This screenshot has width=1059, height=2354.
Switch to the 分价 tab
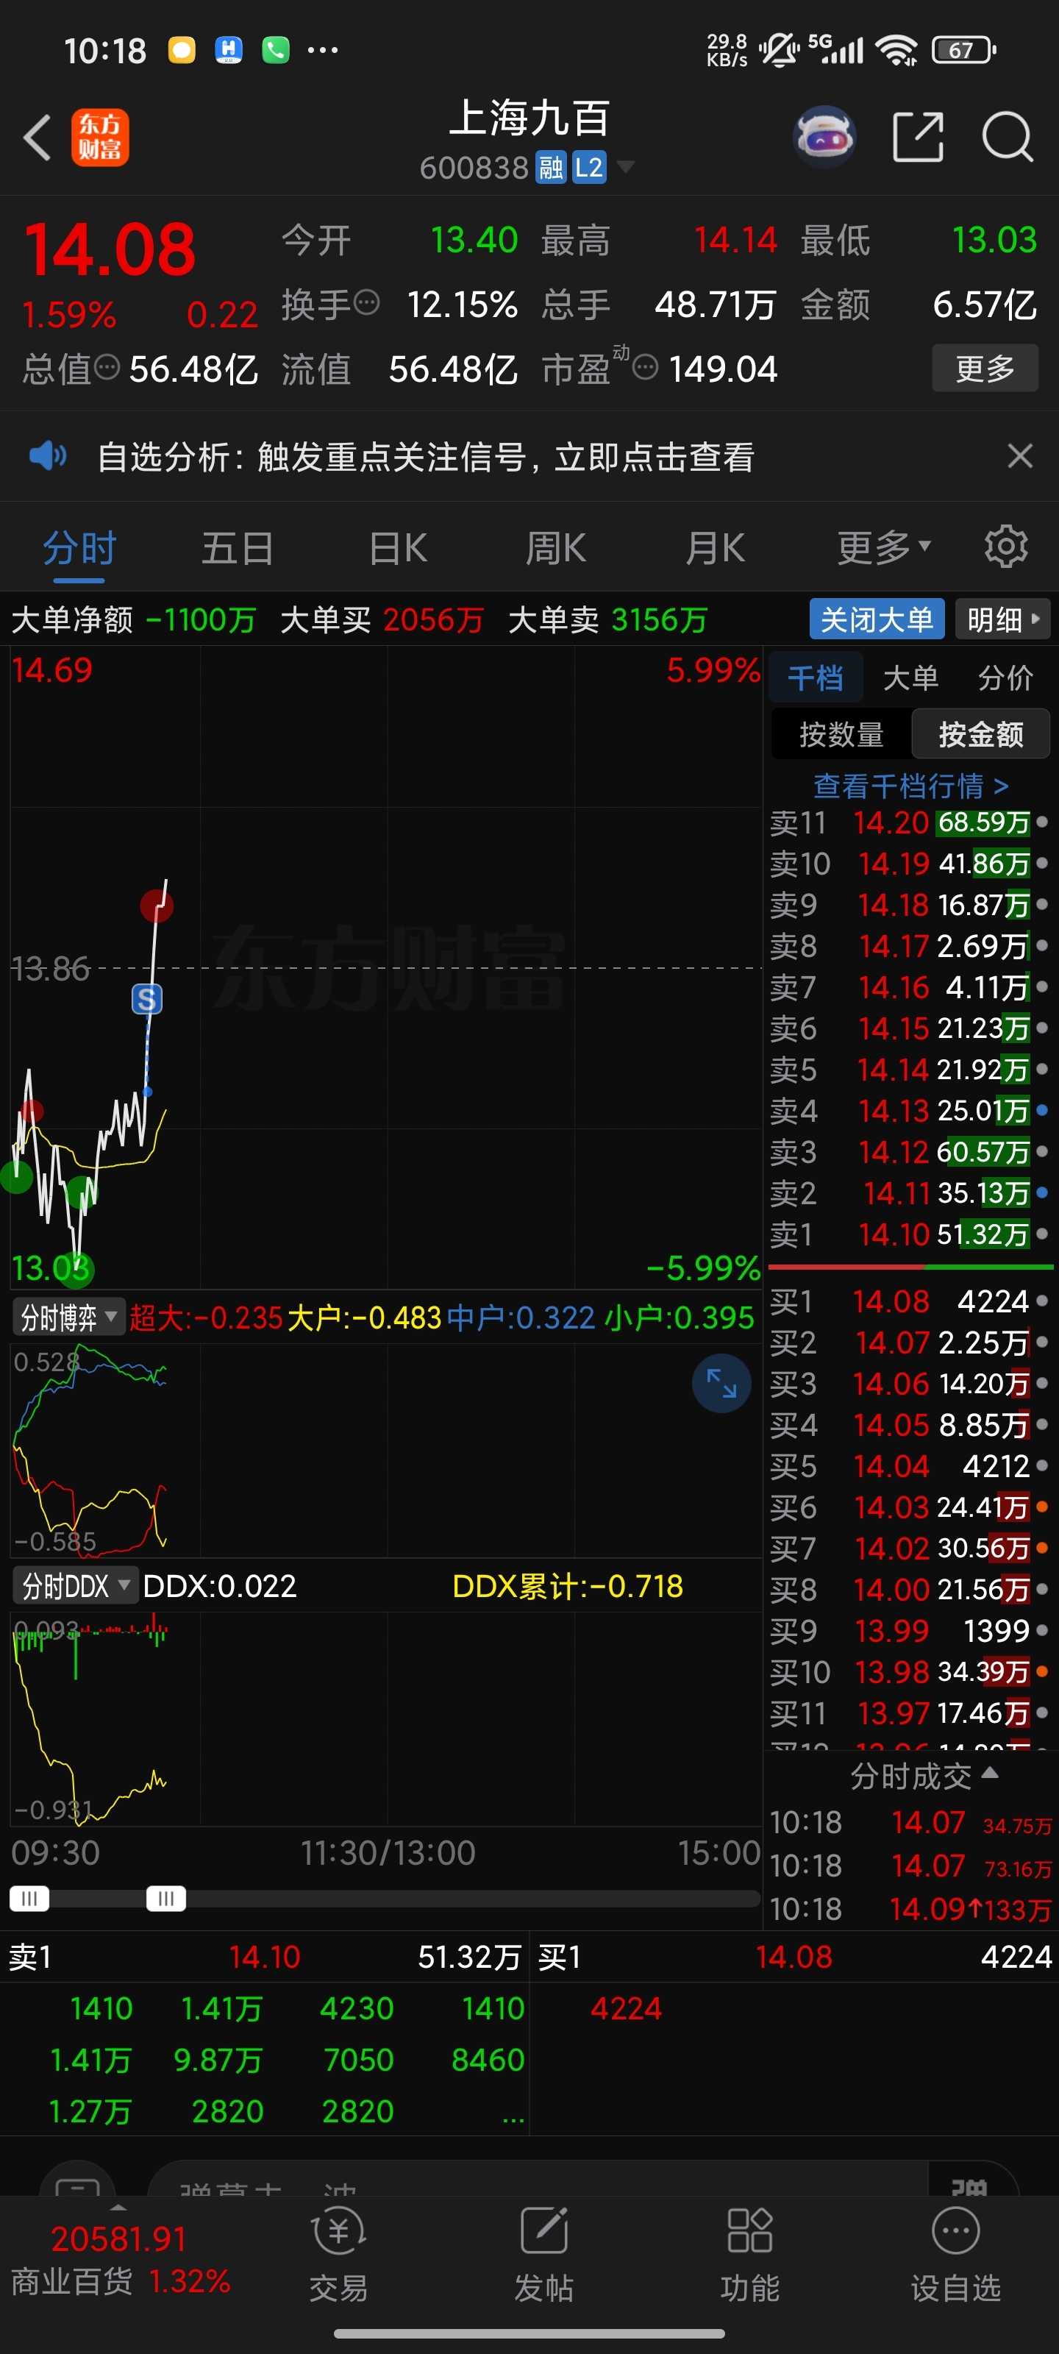point(1005,677)
